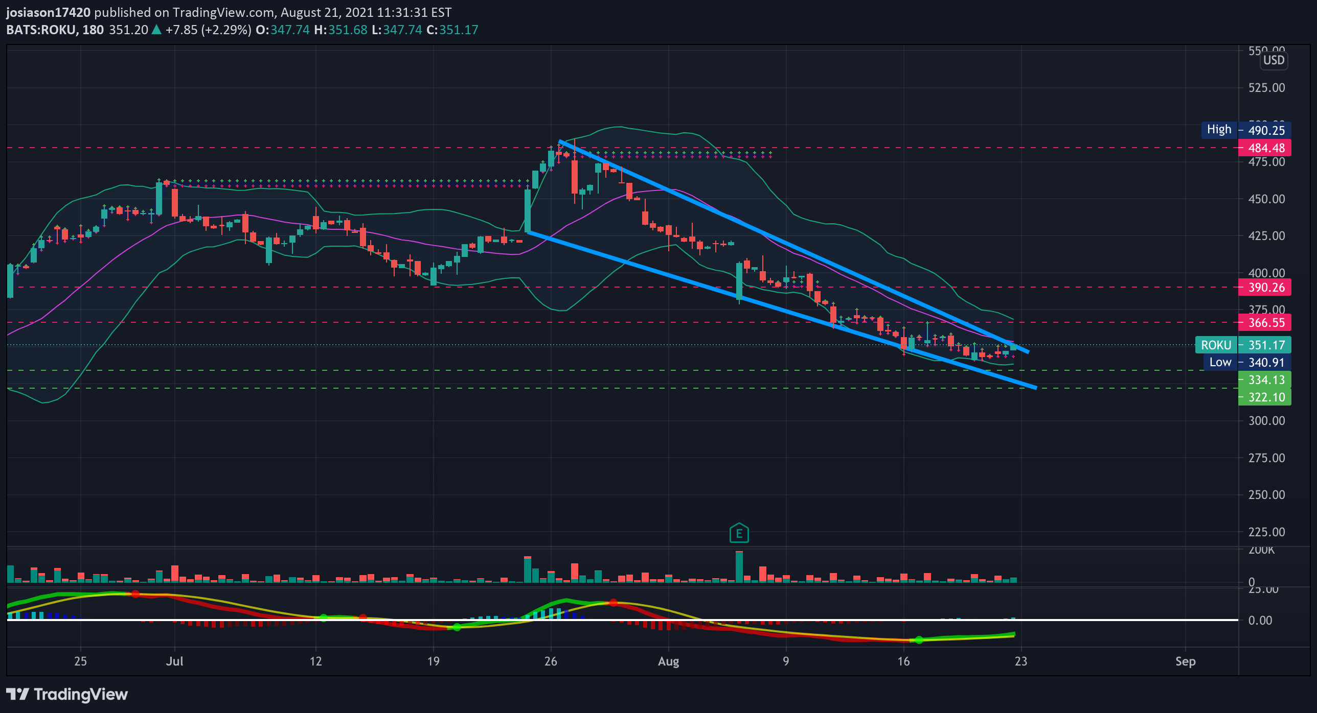Click the Aug date label on time axis

[x=668, y=661]
